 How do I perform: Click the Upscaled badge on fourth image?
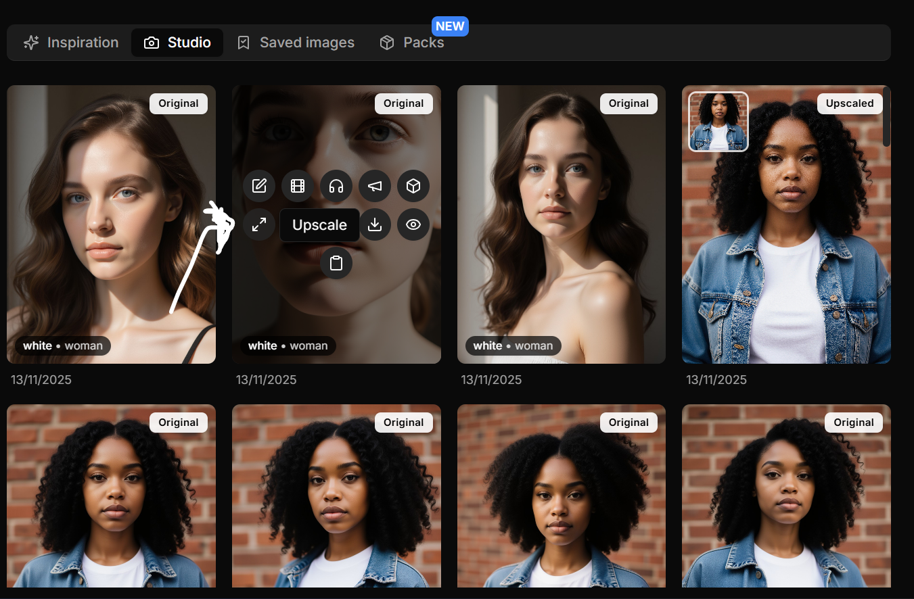pyautogui.click(x=850, y=103)
